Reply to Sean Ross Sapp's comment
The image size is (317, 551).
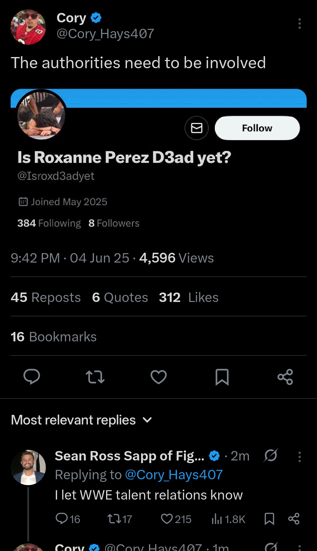(62, 519)
